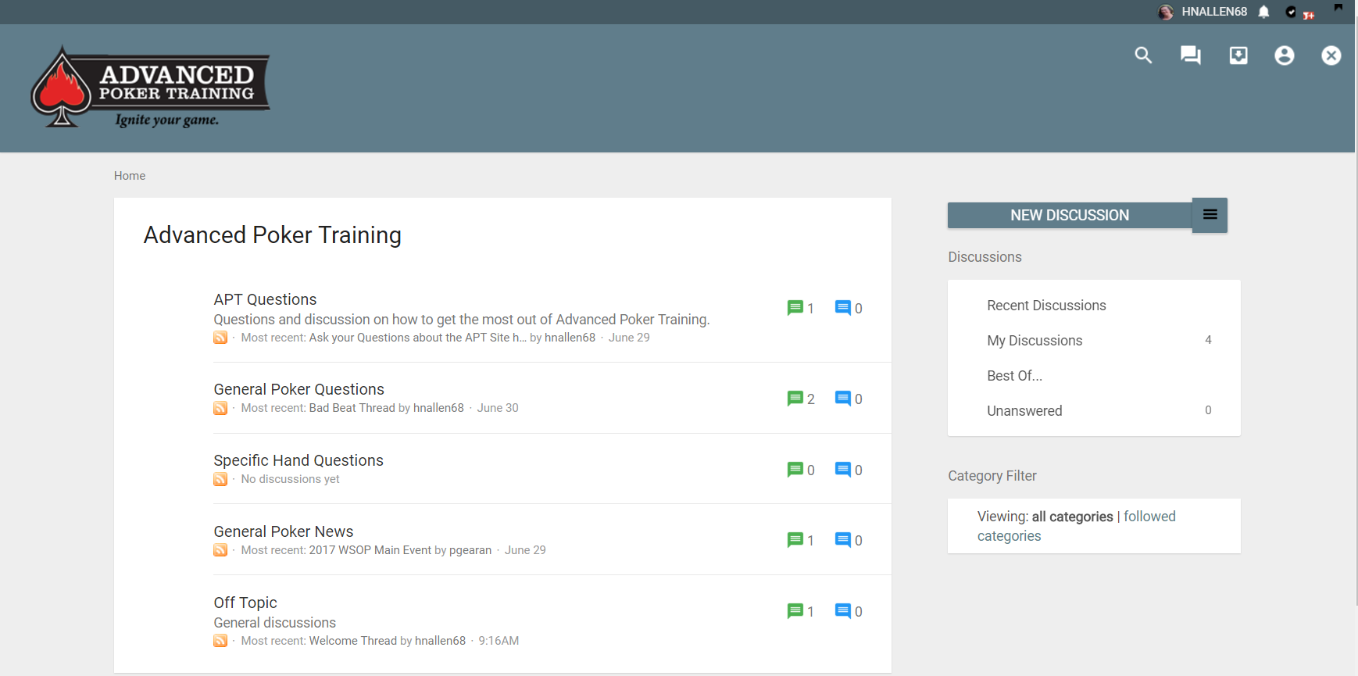This screenshot has width=1358, height=676.
Task: Open APT Questions category
Action: coord(265,299)
